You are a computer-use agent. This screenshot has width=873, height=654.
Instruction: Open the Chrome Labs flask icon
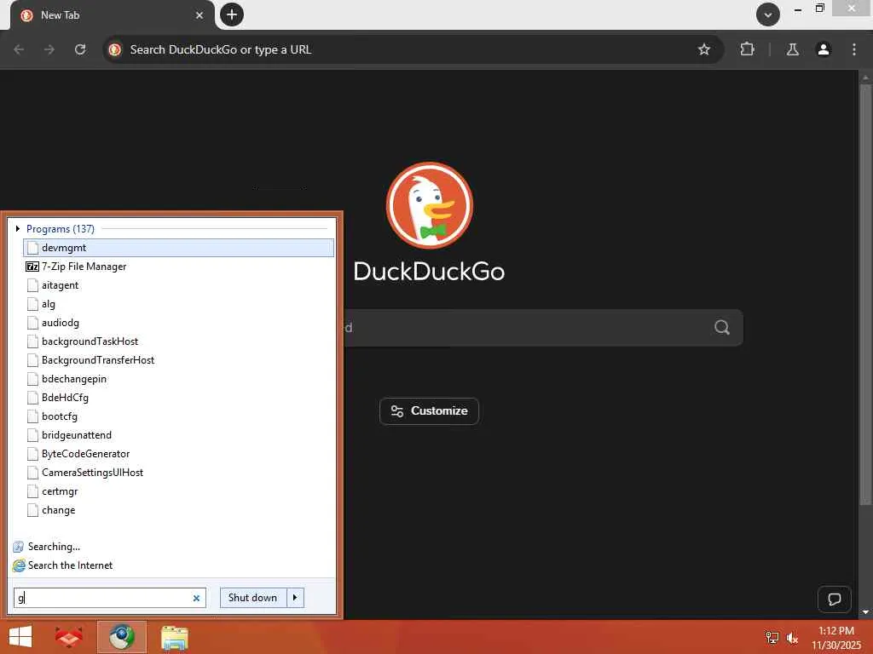coord(792,49)
